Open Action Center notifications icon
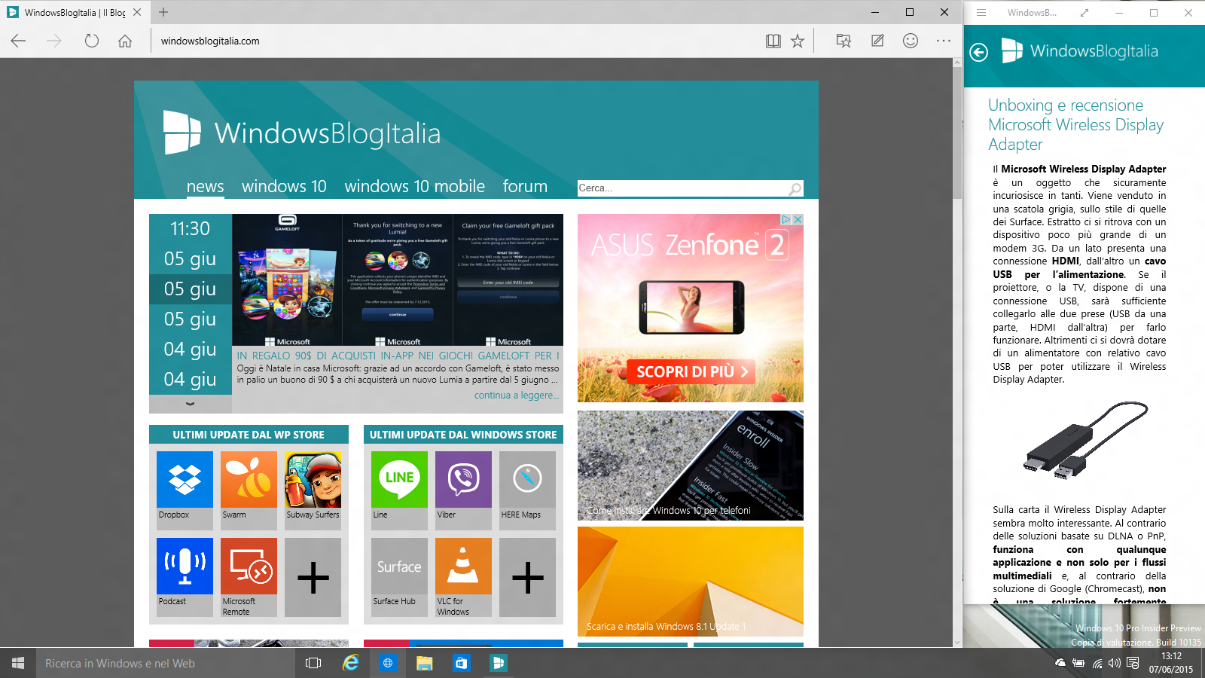Screen dimensions: 1205x678 point(1133,663)
